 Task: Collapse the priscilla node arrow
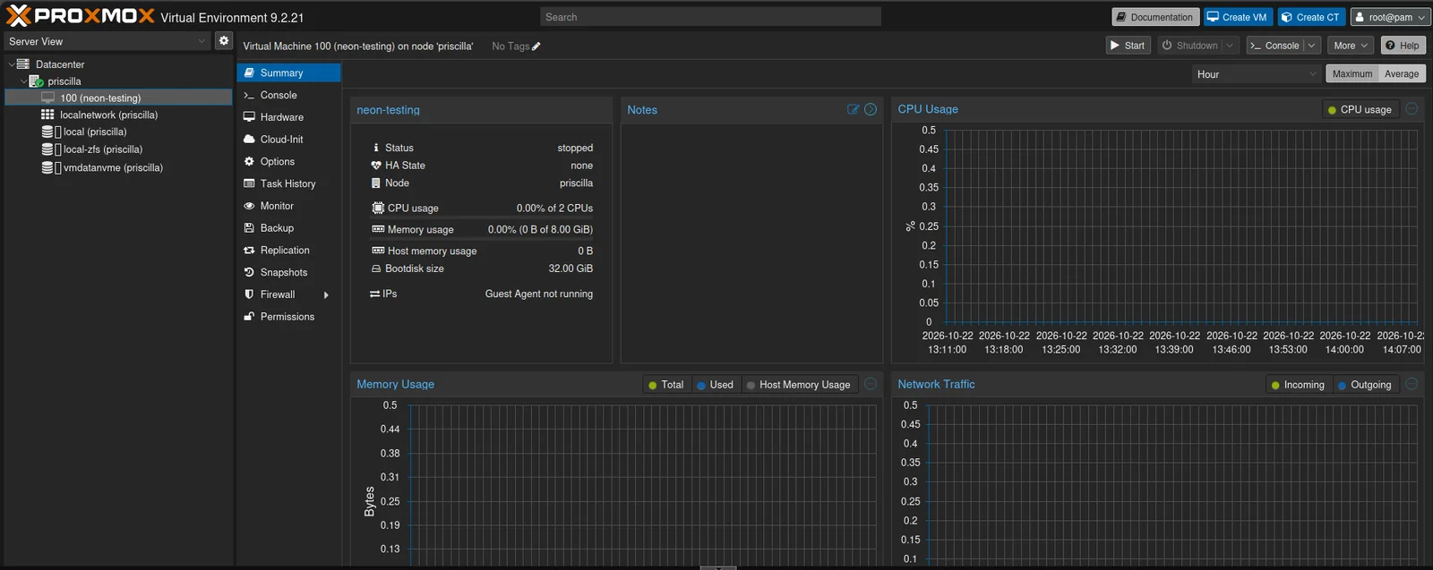pos(24,81)
